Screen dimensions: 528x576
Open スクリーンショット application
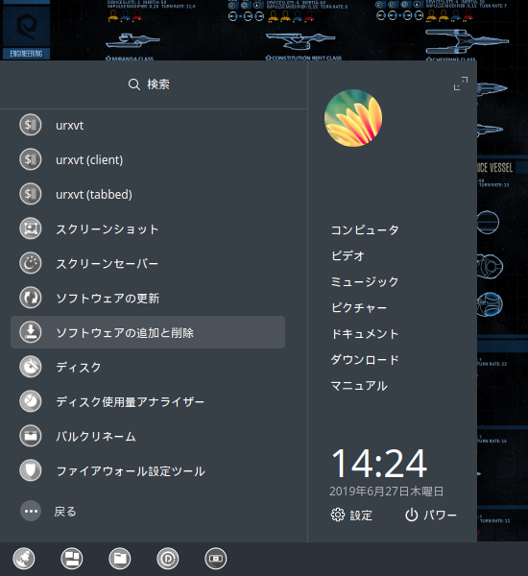(x=148, y=228)
